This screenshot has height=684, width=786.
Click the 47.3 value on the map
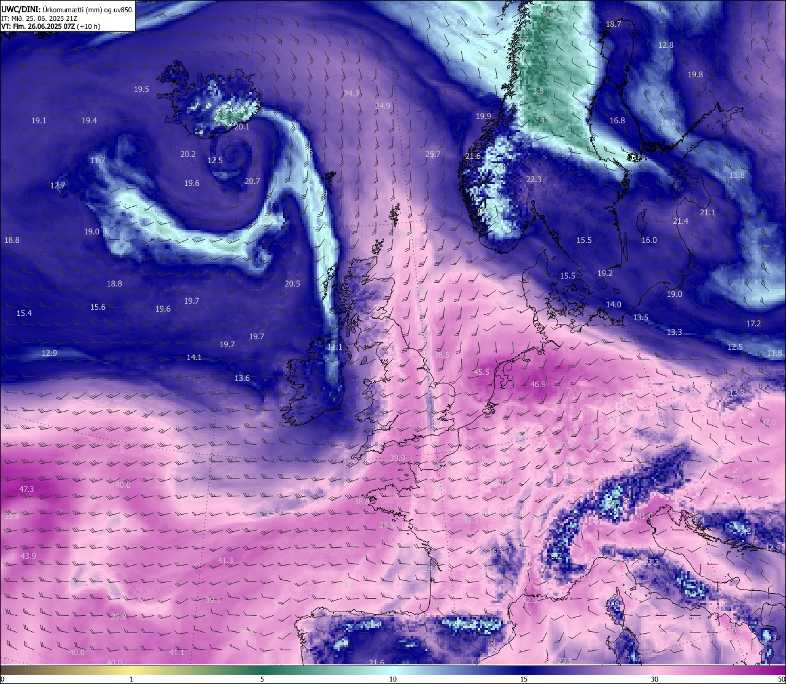tap(27, 489)
